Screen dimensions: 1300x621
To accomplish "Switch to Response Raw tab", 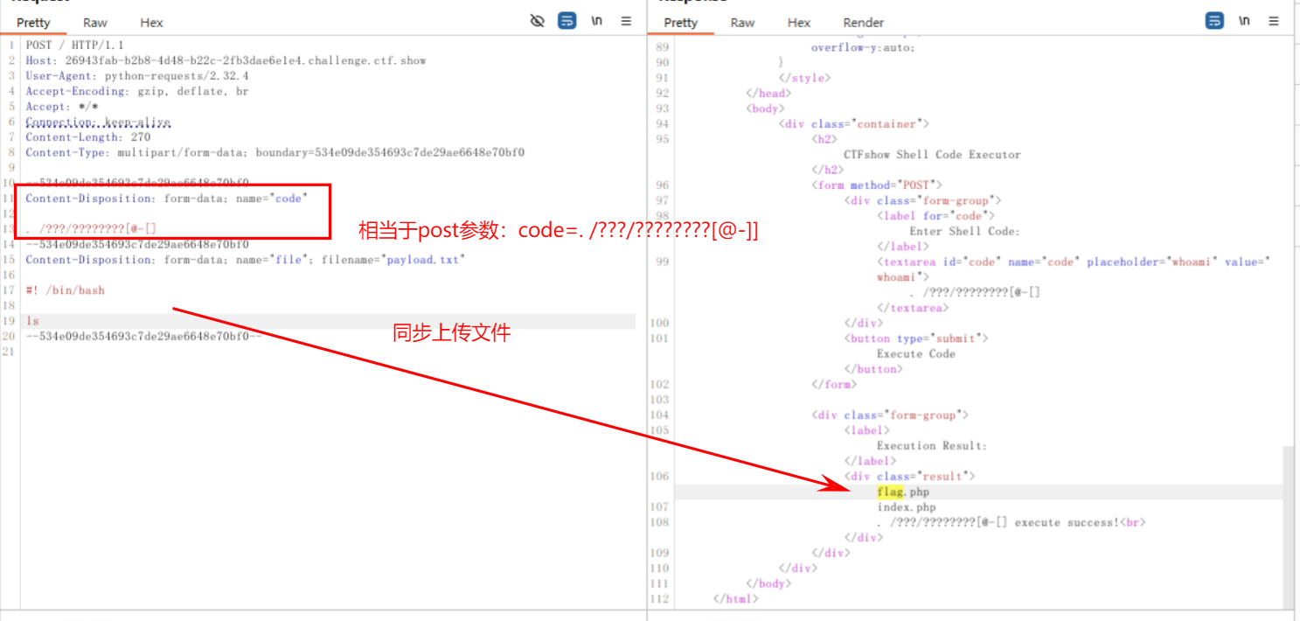I will coord(742,23).
